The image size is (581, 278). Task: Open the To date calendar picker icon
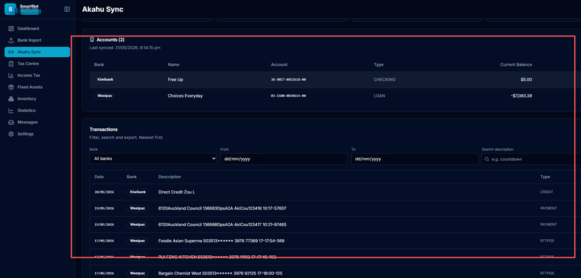[x=389, y=159]
